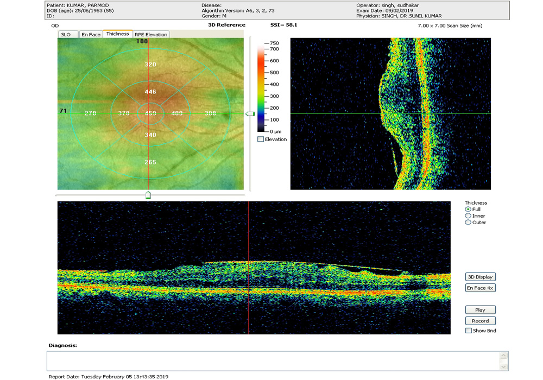543x380 pixels.
Task: Click the thickness color scale bar
Action: coord(261,87)
